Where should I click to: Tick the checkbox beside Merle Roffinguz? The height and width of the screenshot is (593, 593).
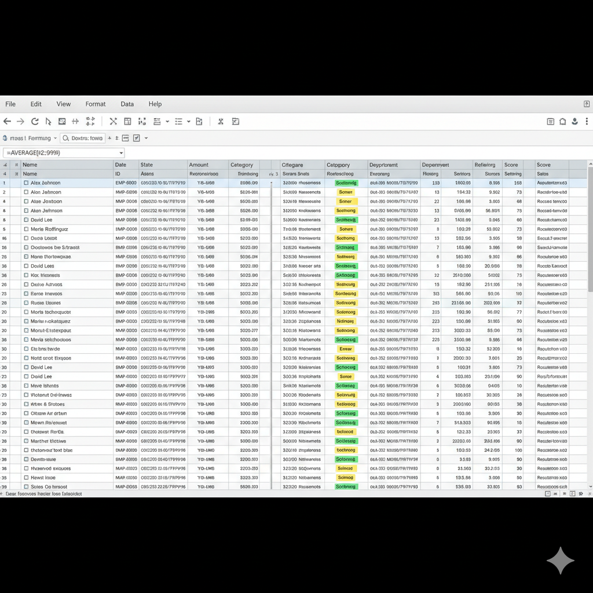click(26, 229)
